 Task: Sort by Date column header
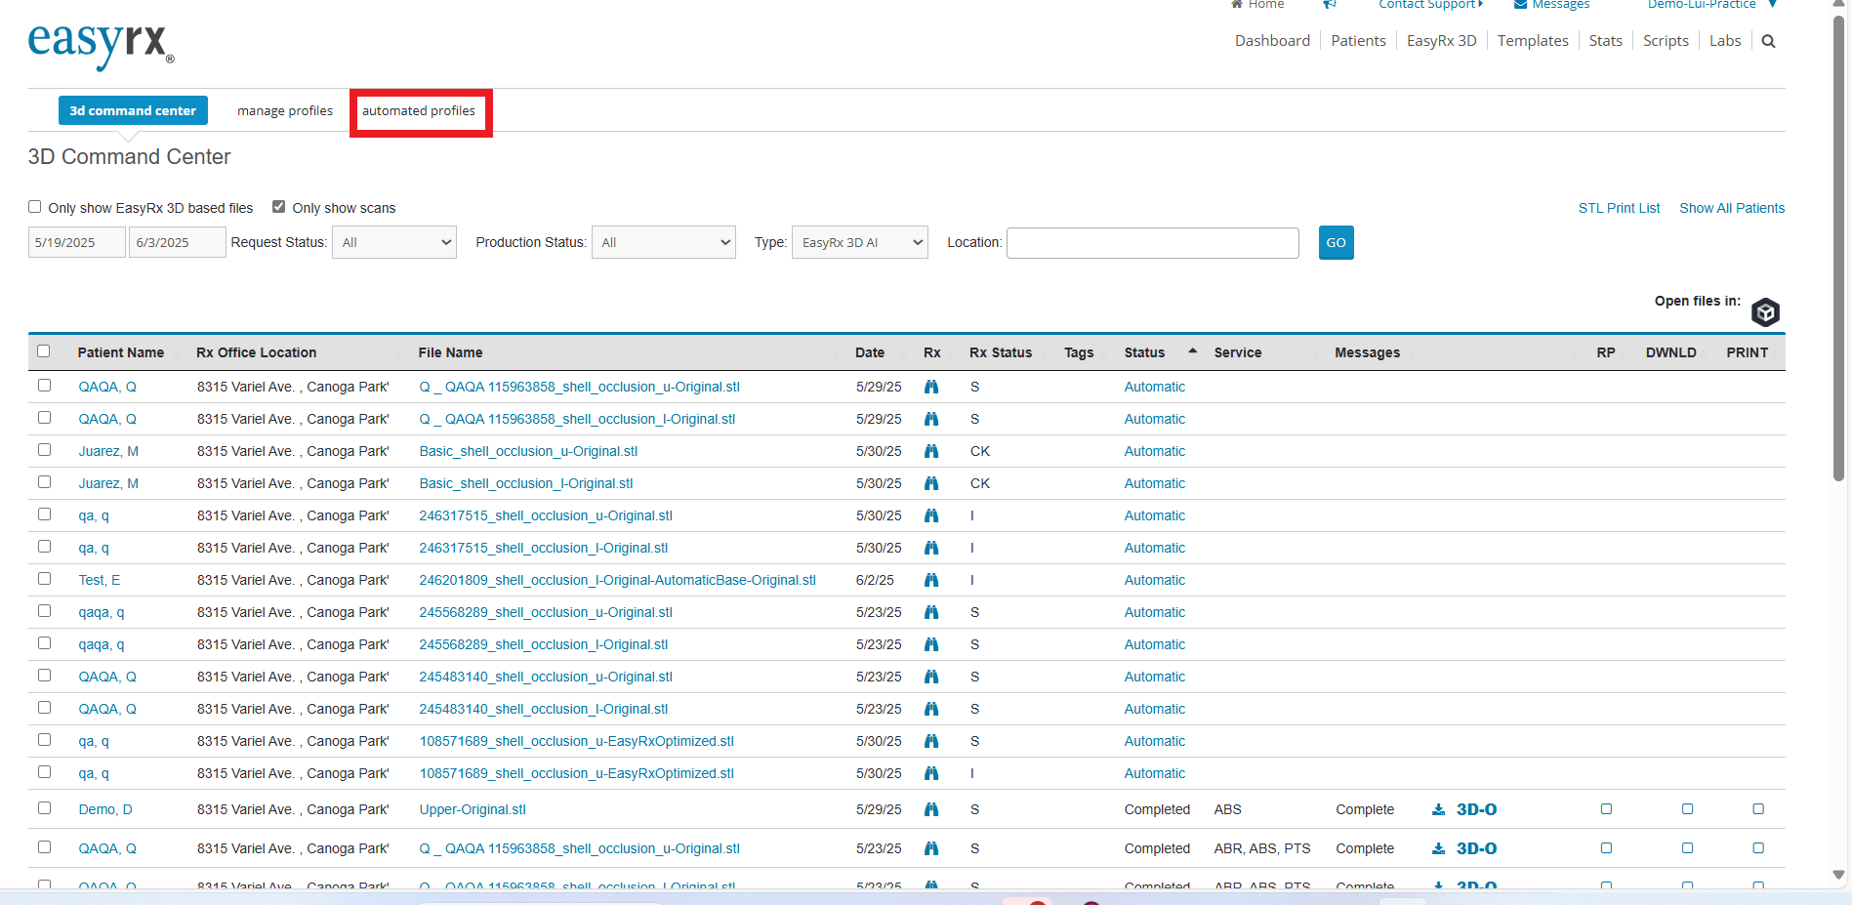pos(870,352)
